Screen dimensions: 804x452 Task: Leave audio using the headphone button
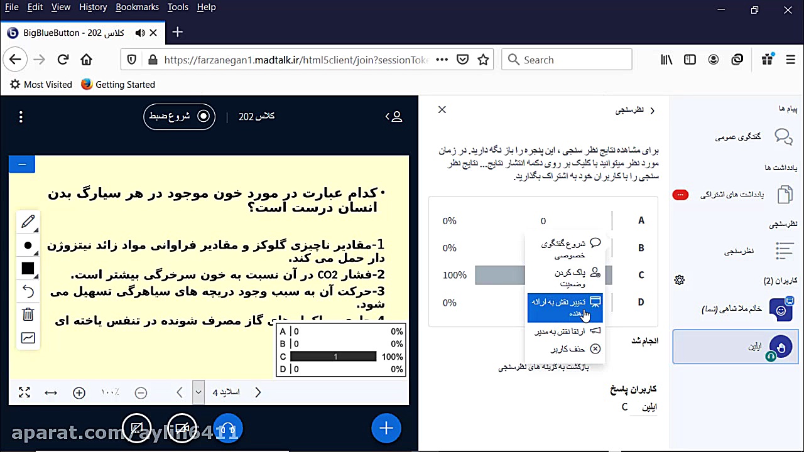coord(227,428)
